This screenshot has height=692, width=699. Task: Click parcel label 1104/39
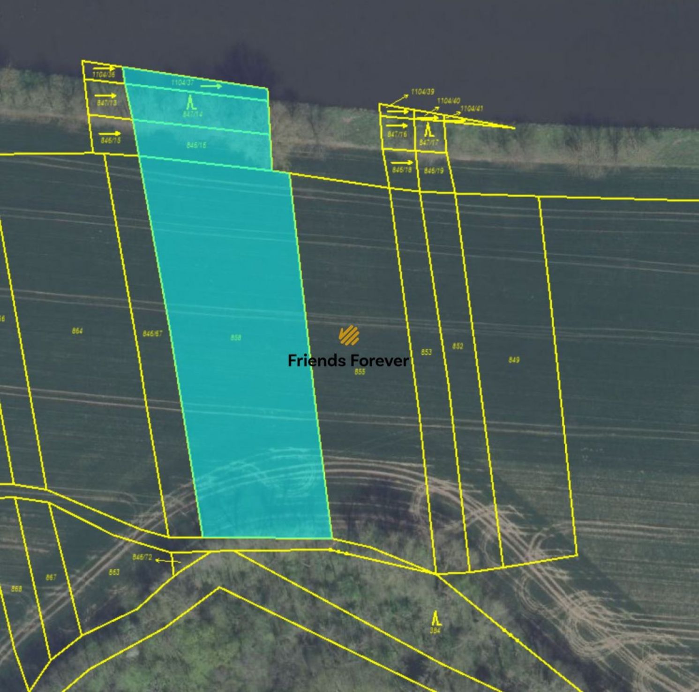point(422,92)
